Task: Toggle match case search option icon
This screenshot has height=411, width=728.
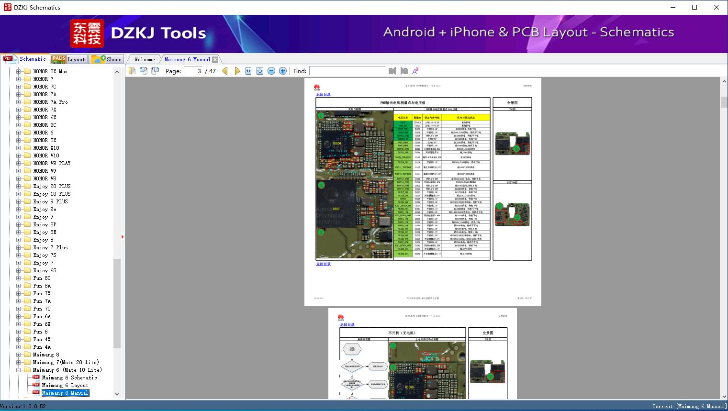Action: click(x=415, y=71)
